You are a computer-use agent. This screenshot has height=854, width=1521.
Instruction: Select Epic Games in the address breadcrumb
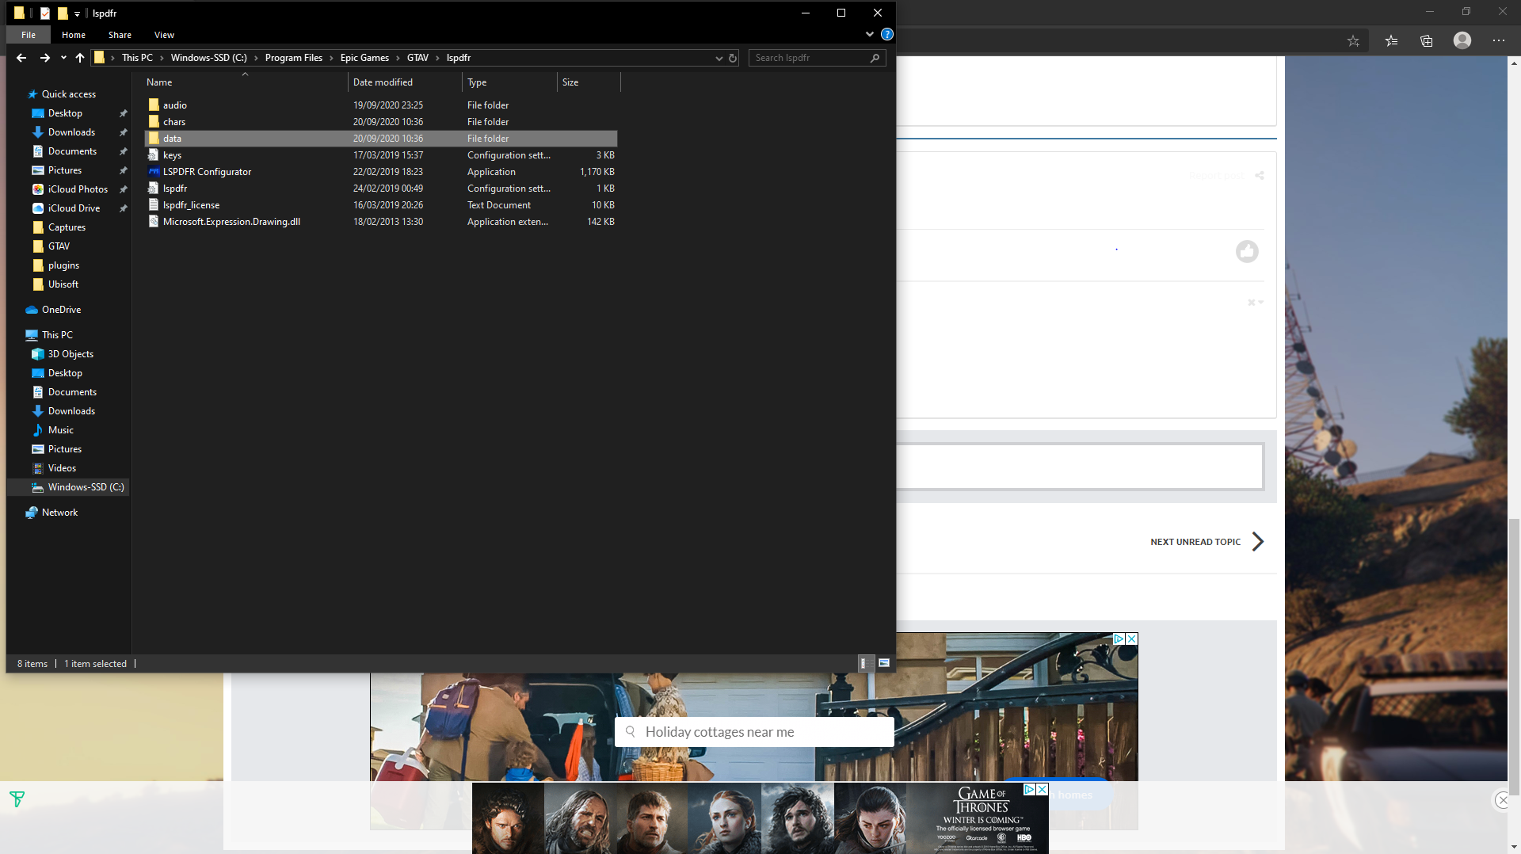tap(364, 58)
